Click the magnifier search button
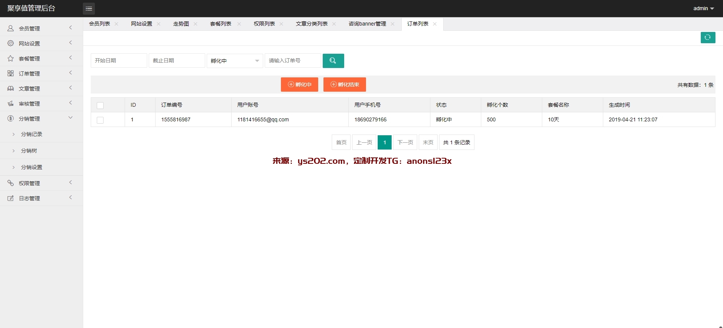Image resolution: width=723 pixels, height=328 pixels. coord(333,61)
